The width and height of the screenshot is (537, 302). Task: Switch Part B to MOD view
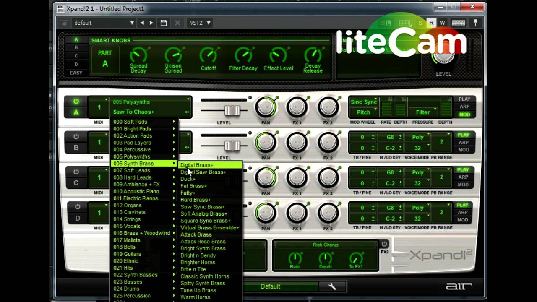click(464, 150)
